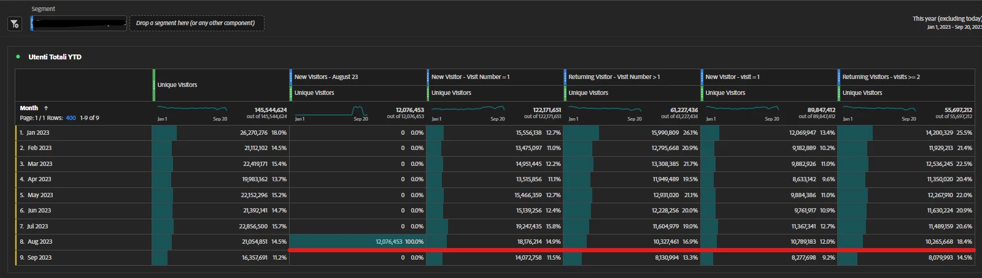
Task: Click the sparkline beside total 12,076,453
Action: click(331, 110)
